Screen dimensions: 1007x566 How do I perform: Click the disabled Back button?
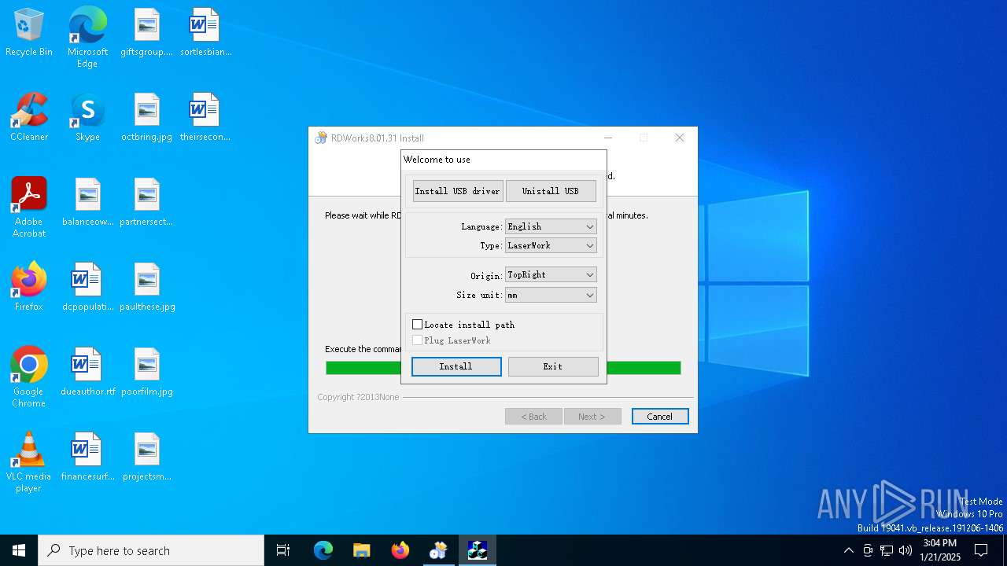click(x=533, y=417)
